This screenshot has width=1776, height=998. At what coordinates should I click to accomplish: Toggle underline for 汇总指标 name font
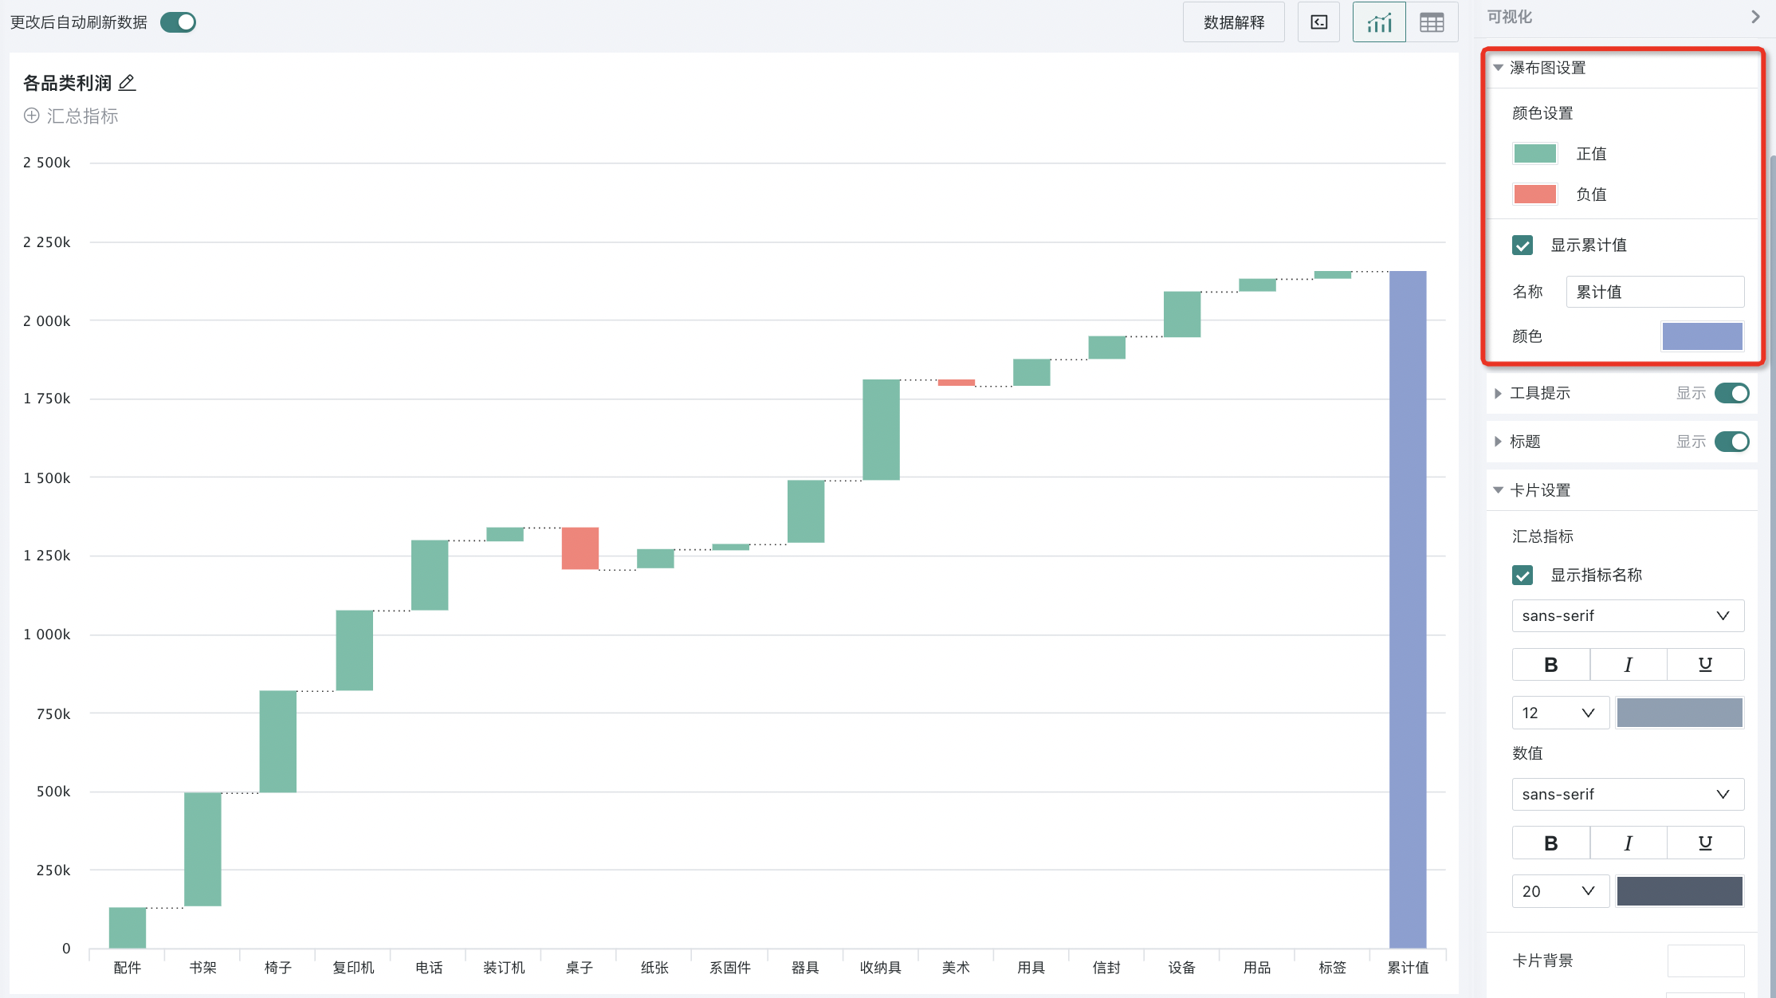[1705, 664]
